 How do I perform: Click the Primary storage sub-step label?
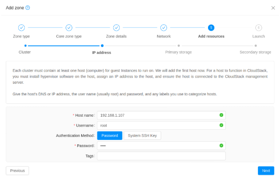(x=179, y=52)
